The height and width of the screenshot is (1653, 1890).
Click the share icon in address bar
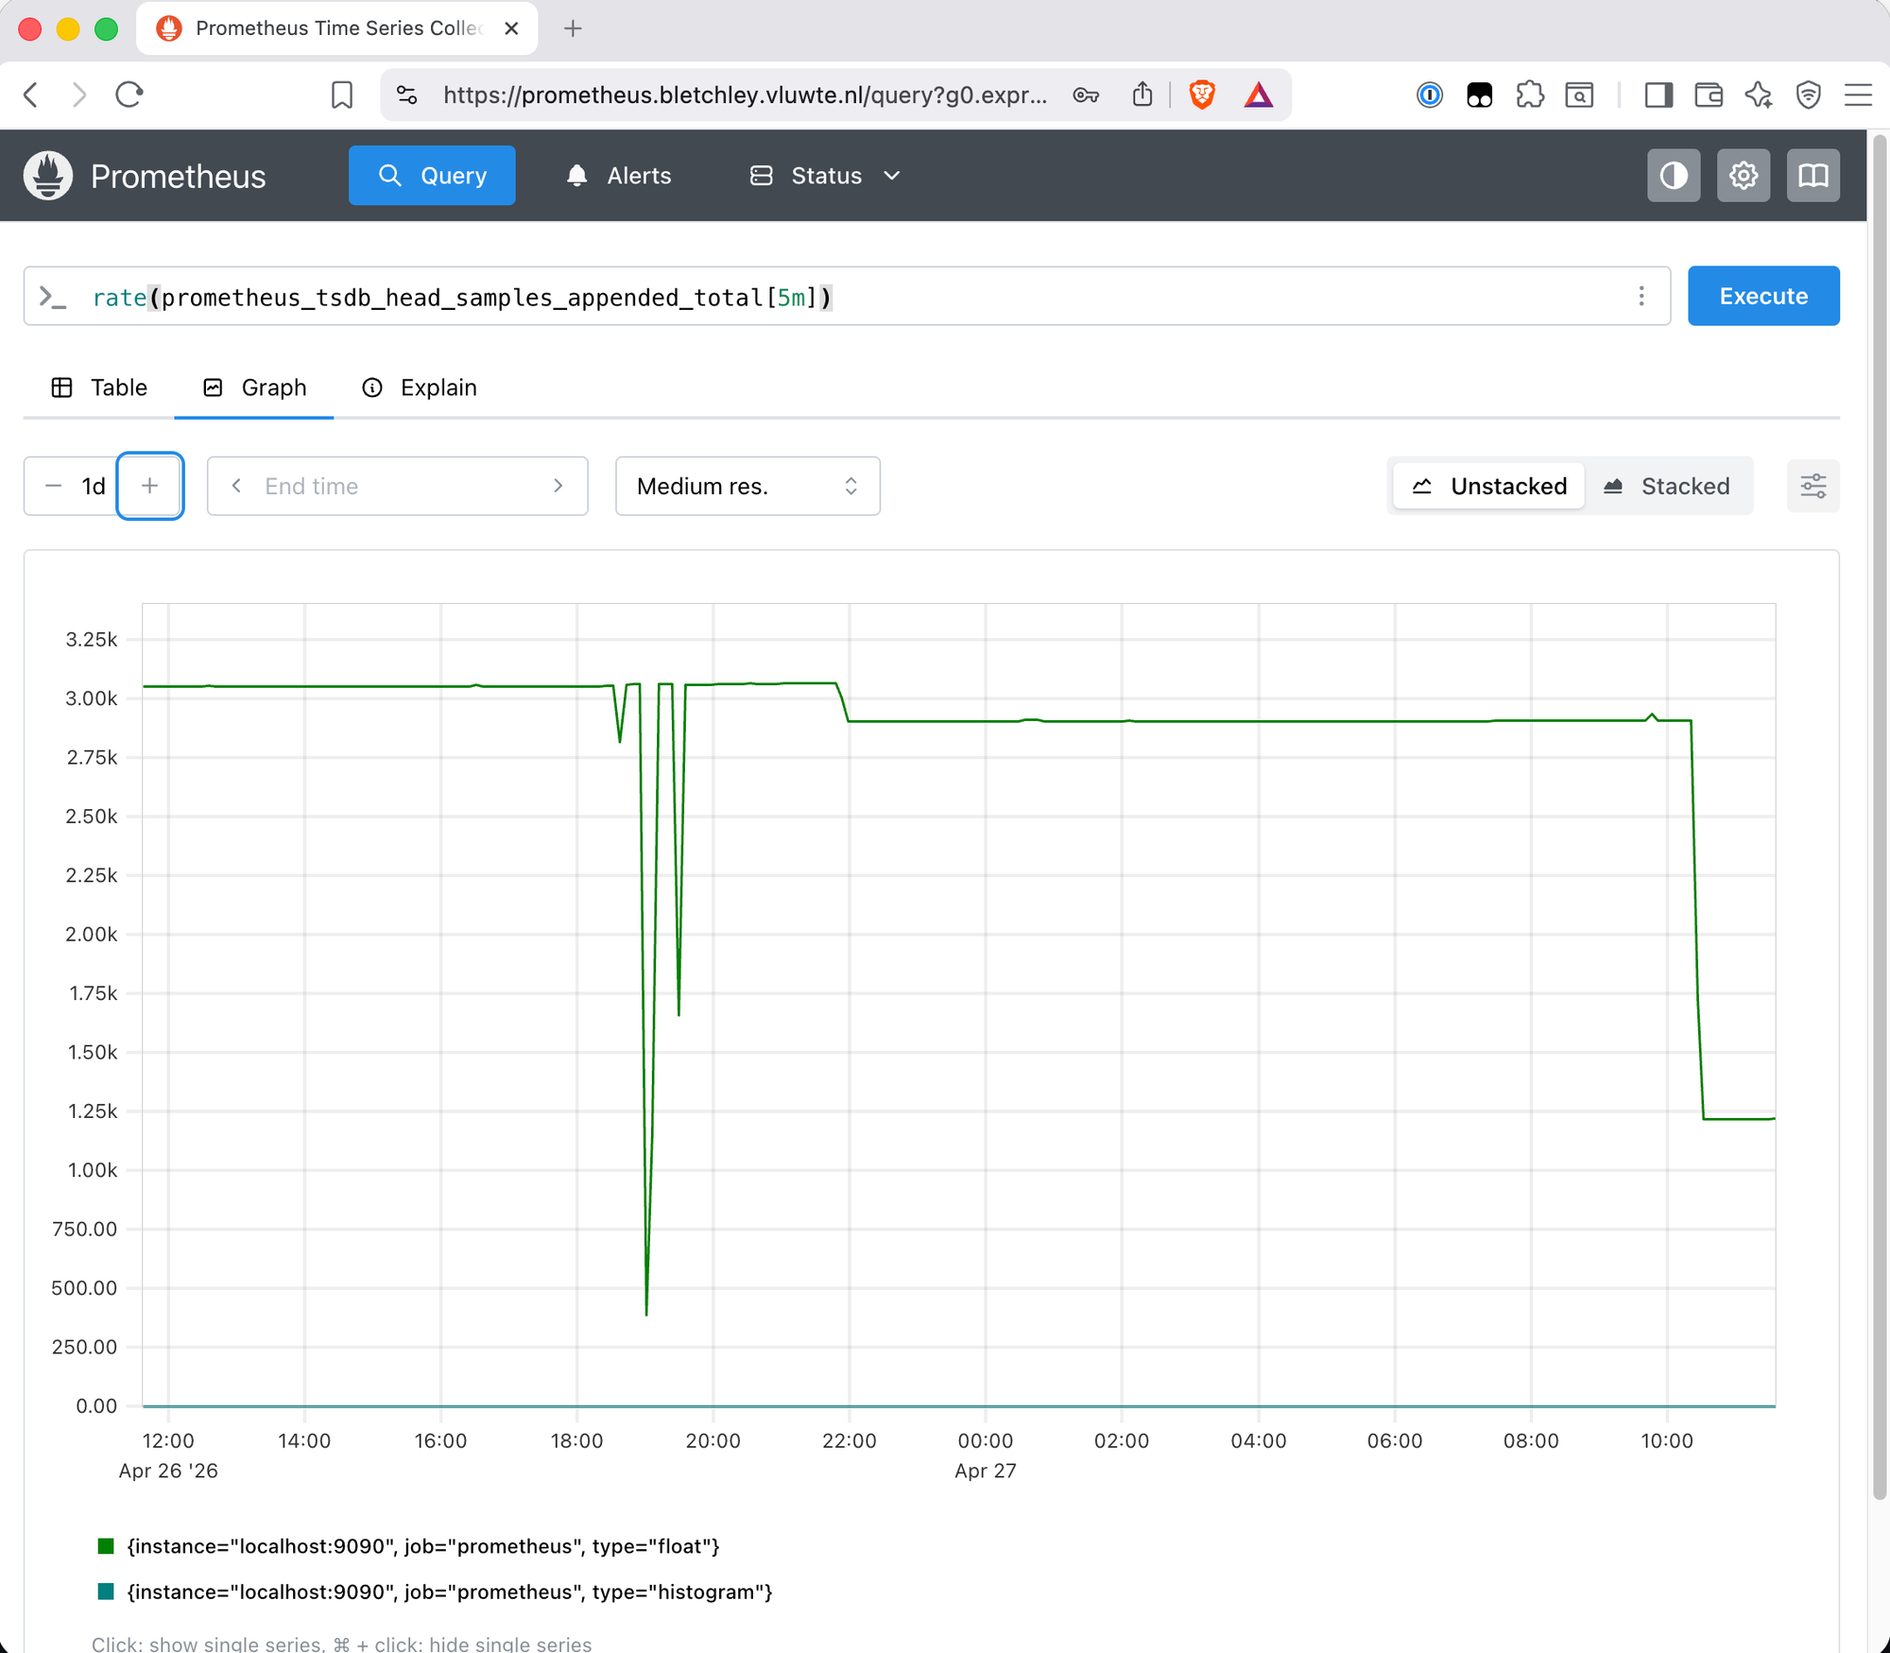(1143, 95)
